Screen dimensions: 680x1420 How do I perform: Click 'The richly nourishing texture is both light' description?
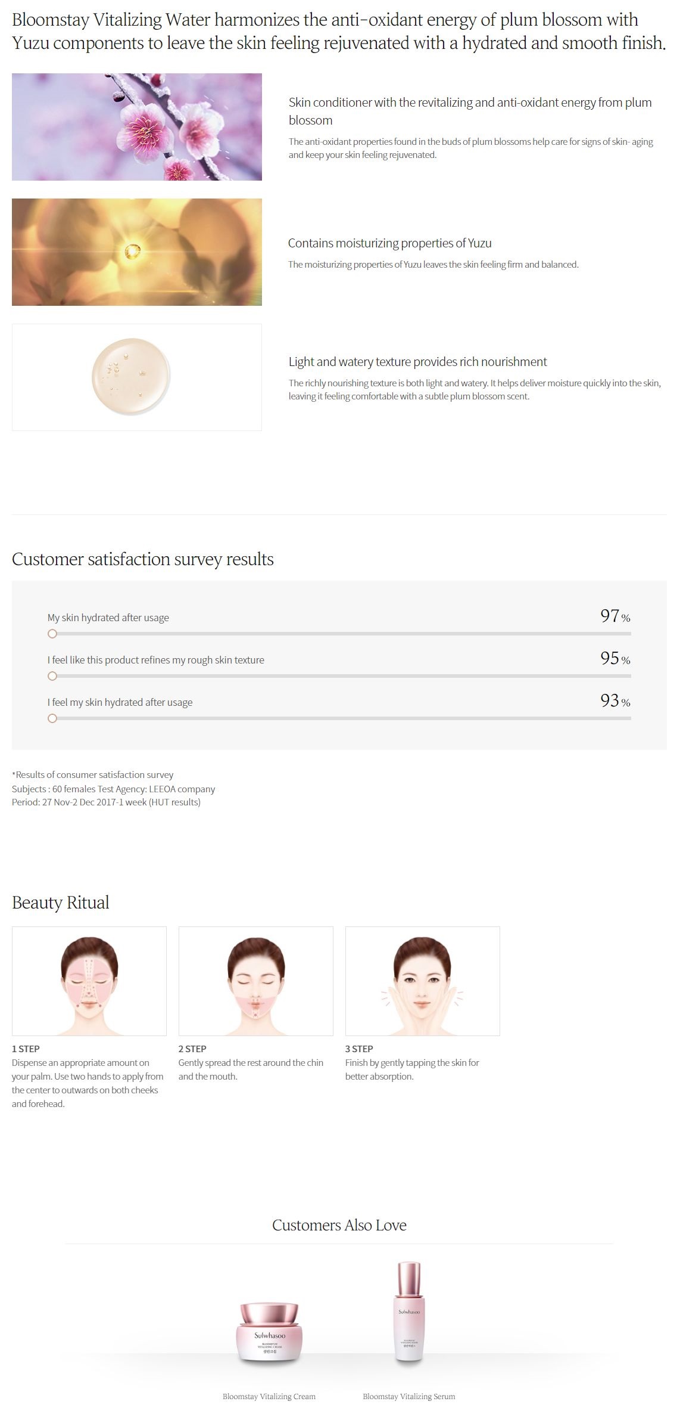click(475, 390)
